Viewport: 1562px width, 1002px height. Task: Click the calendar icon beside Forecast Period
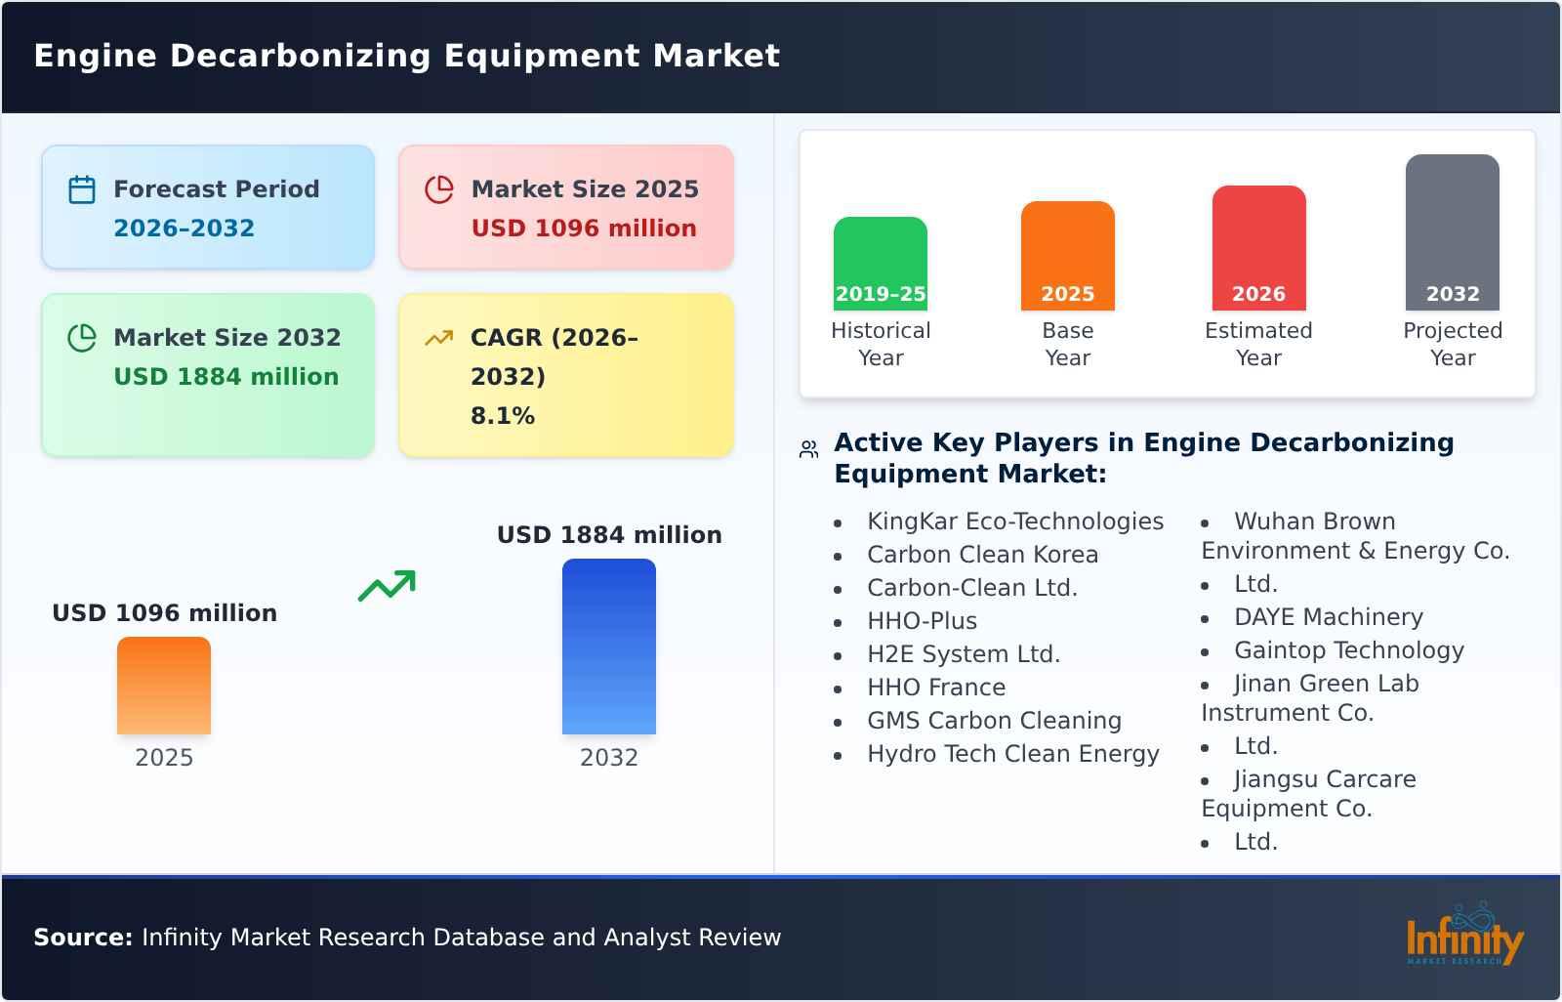(81, 188)
